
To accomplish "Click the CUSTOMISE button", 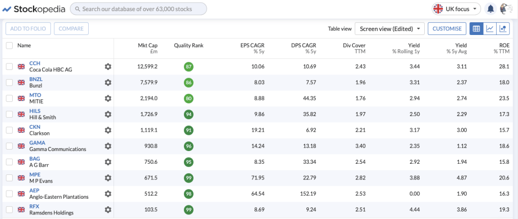I will tap(447, 29).
